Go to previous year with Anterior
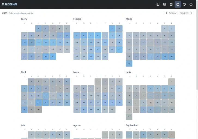The width and height of the screenshot is (198, 139). 171,13
